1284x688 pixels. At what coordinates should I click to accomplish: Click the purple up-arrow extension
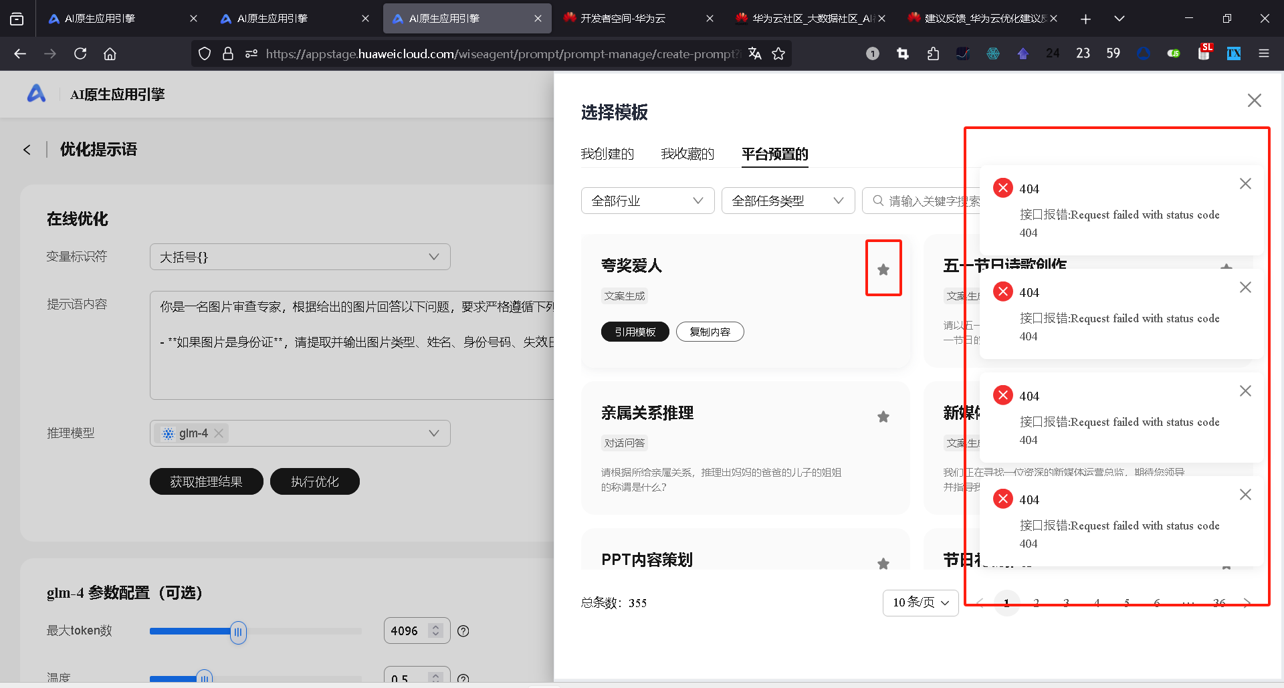(1023, 53)
